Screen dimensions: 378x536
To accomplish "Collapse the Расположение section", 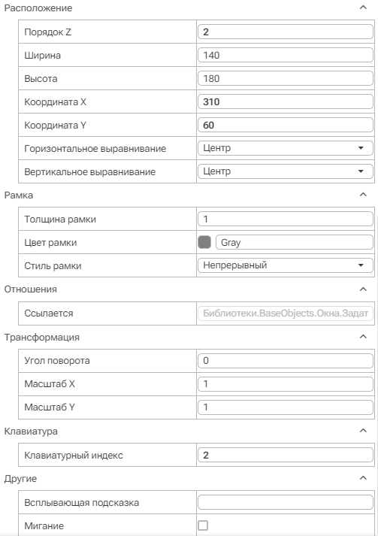I will click(363, 8).
